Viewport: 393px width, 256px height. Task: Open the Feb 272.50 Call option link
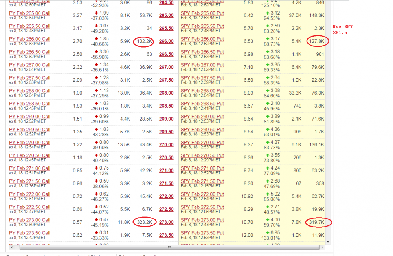click(x=29, y=207)
